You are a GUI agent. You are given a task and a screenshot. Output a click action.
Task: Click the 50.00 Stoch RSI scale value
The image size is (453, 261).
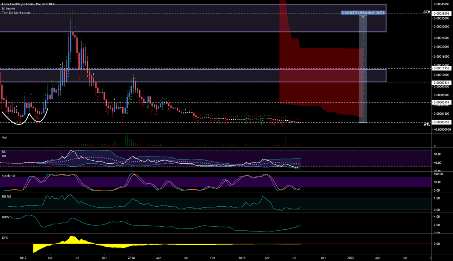(438, 181)
